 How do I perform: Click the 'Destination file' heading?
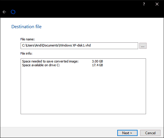click(x=26, y=27)
